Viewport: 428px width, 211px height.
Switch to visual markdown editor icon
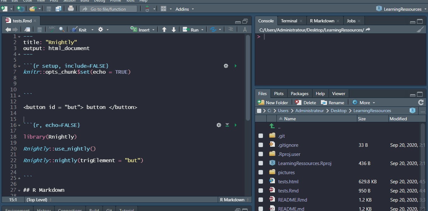pos(245,30)
